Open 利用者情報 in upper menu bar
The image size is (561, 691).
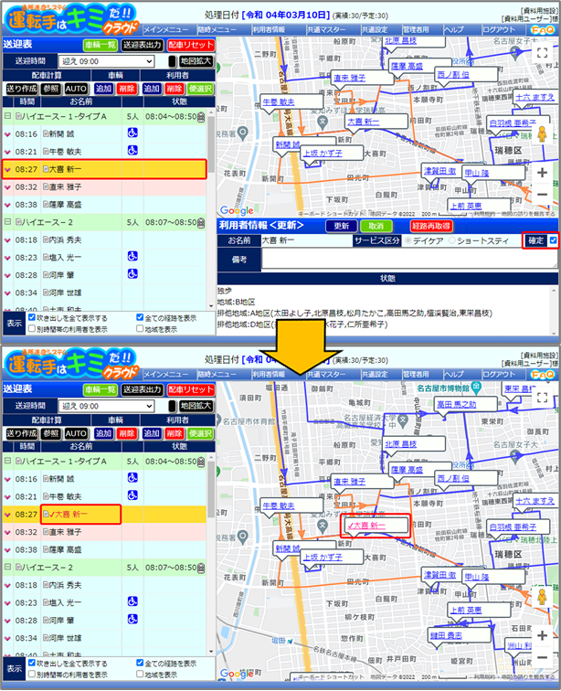click(269, 30)
